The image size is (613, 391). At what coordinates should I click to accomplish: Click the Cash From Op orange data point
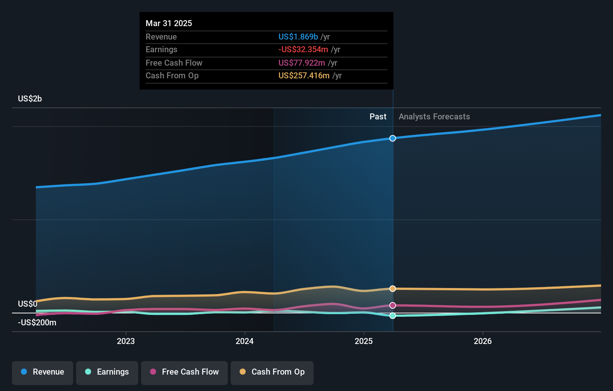[x=393, y=289]
